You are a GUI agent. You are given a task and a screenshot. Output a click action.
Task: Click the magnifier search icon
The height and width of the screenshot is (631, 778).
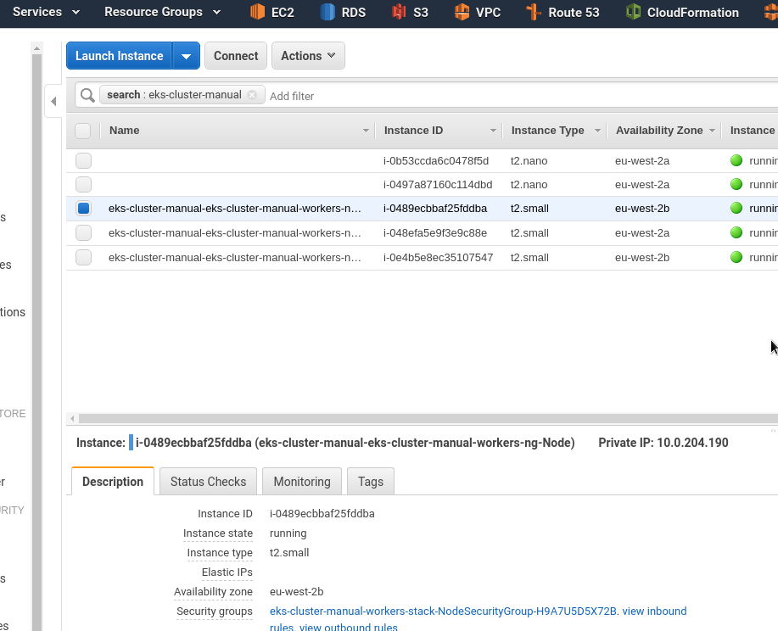[x=87, y=95]
